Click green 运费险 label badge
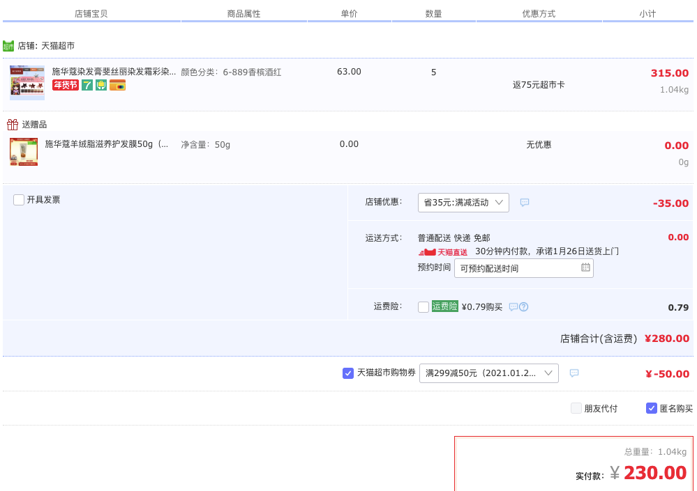The width and height of the screenshot is (697, 491). click(x=445, y=306)
